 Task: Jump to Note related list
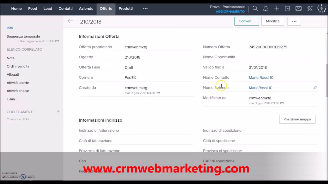click(x=11, y=58)
